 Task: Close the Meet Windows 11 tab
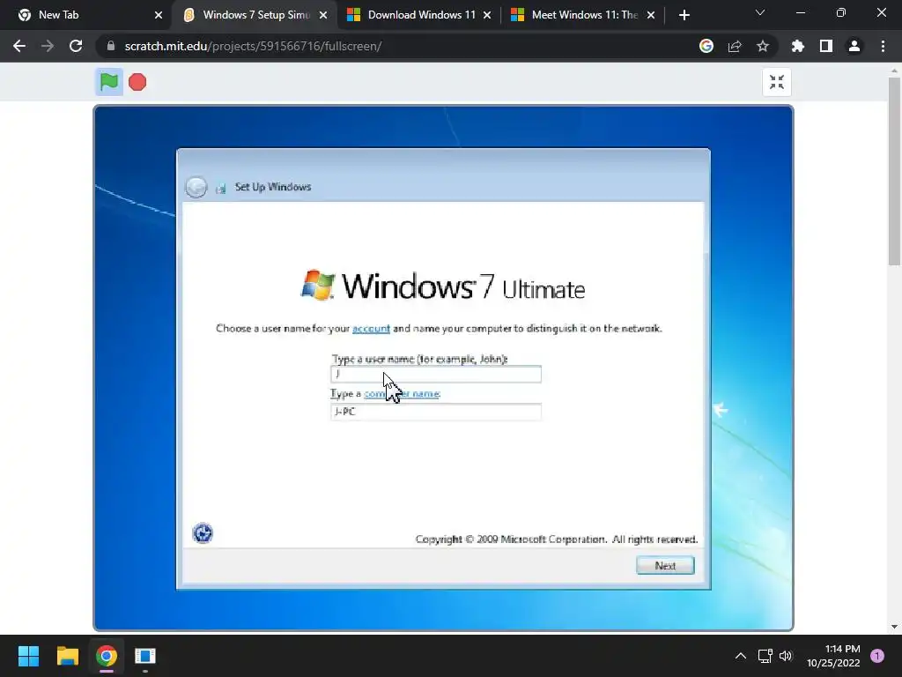[651, 15]
